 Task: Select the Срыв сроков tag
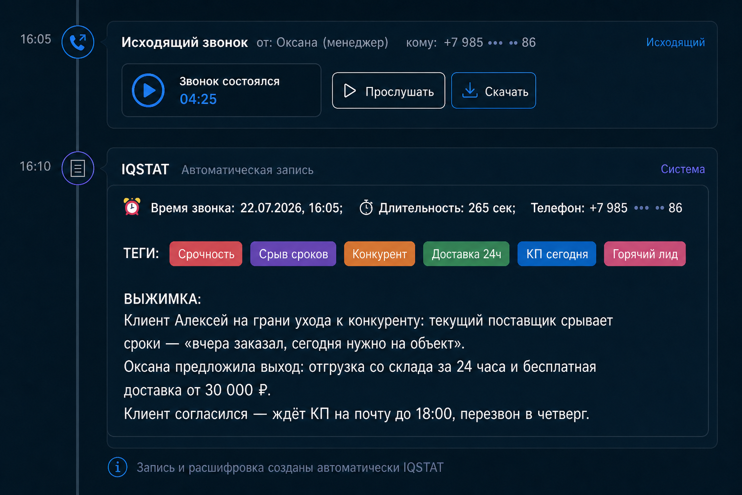click(293, 254)
